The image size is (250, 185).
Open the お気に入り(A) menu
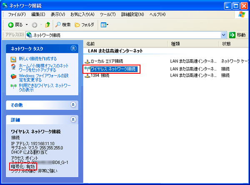pos(82,15)
